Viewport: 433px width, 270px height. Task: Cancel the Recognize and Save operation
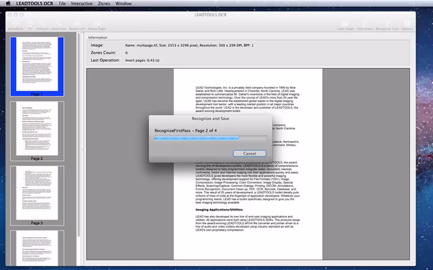tap(250, 154)
